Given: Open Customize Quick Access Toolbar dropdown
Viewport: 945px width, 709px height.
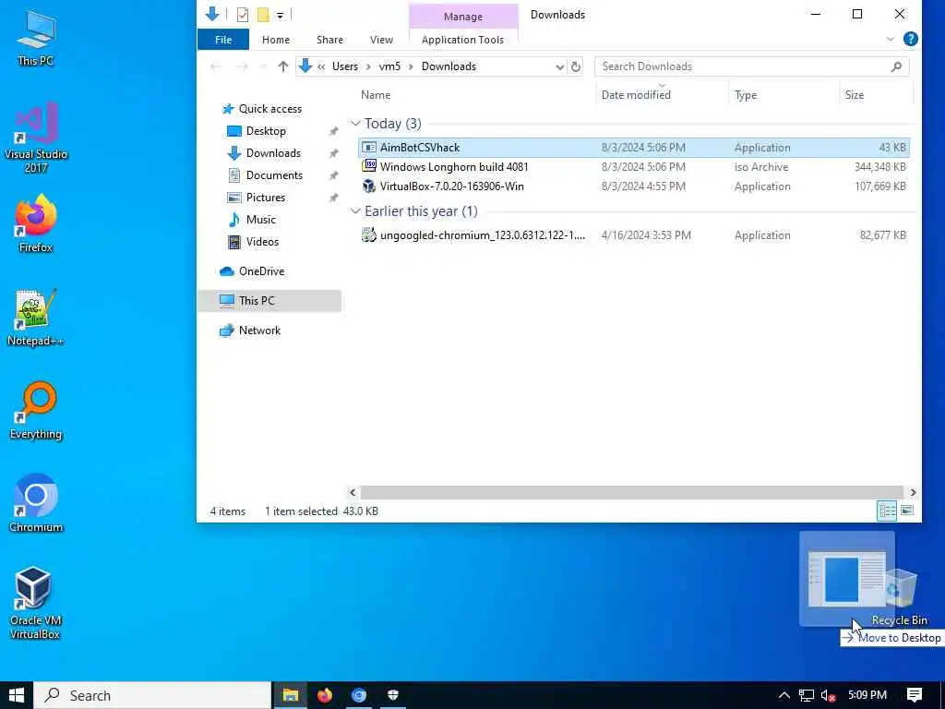Looking at the screenshot, I should tap(281, 15).
